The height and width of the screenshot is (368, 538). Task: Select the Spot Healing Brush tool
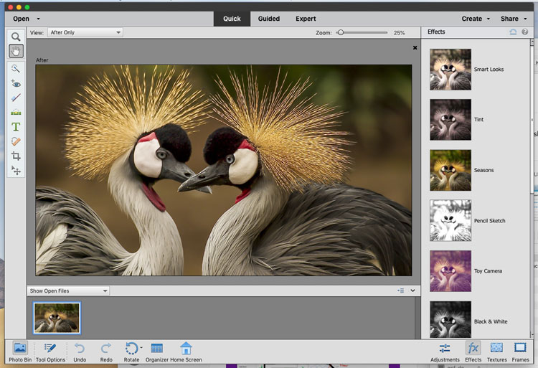click(16, 141)
